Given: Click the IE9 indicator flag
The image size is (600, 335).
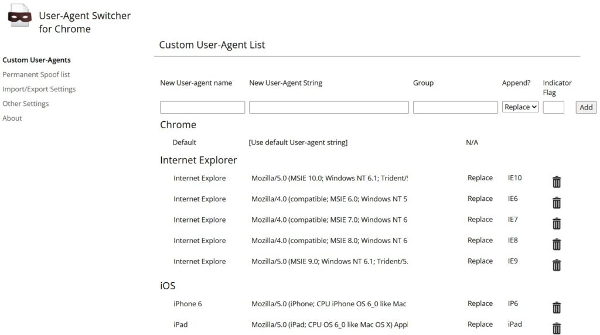Looking at the screenshot, I should tap(513, 261).
